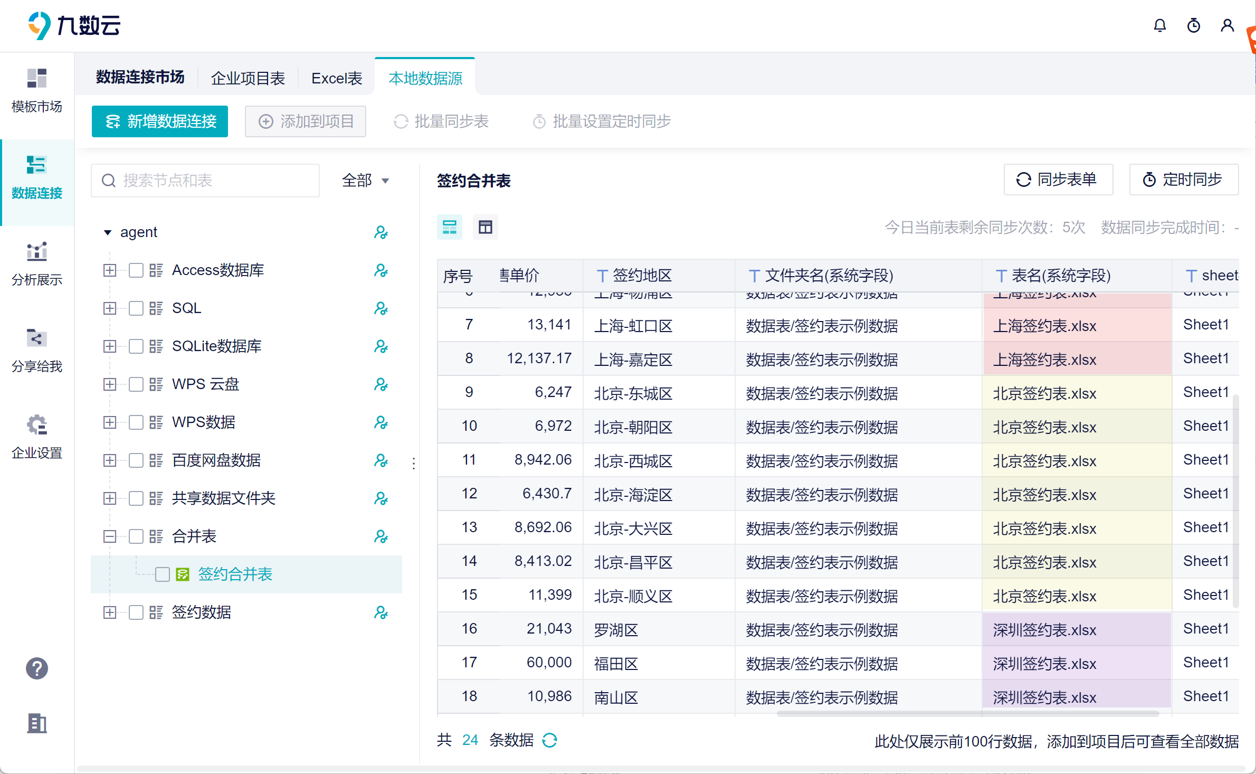Screen dimensions: 1256x774
Task: Open the user profile icon
Action: (1227, 25)
